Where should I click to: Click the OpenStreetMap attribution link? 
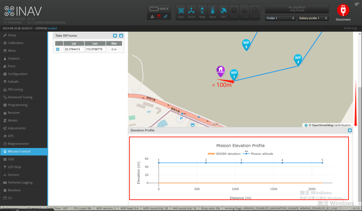point(322,125)
